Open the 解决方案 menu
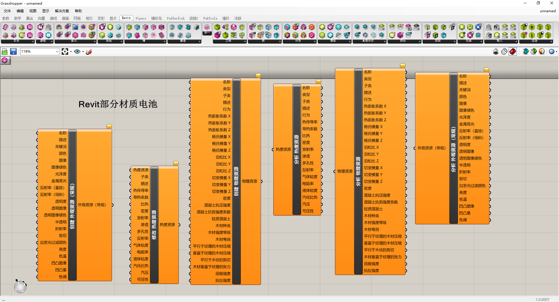This screenshot has width=559, height=302. coord(62,11)
